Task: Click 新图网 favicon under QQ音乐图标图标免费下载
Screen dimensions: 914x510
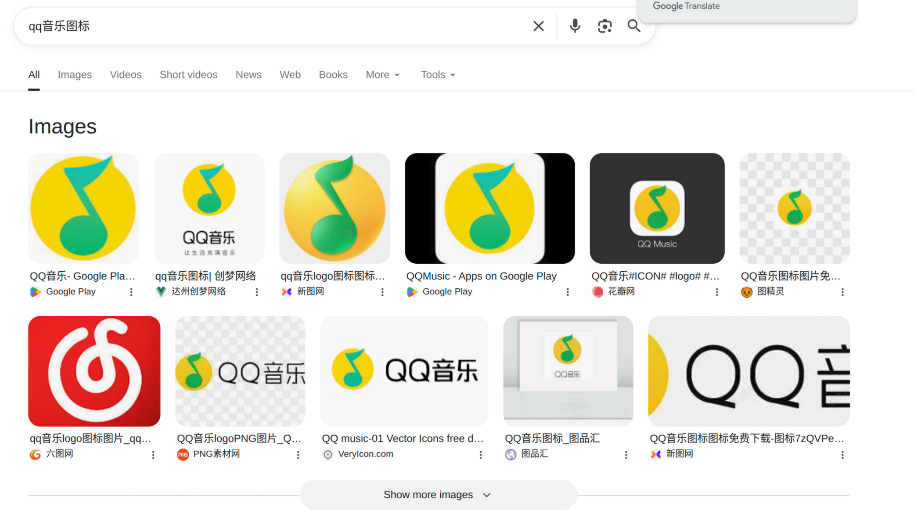Action: click(656, 455)
